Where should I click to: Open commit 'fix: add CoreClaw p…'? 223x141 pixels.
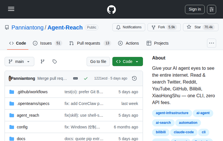(x=84, y=104)
